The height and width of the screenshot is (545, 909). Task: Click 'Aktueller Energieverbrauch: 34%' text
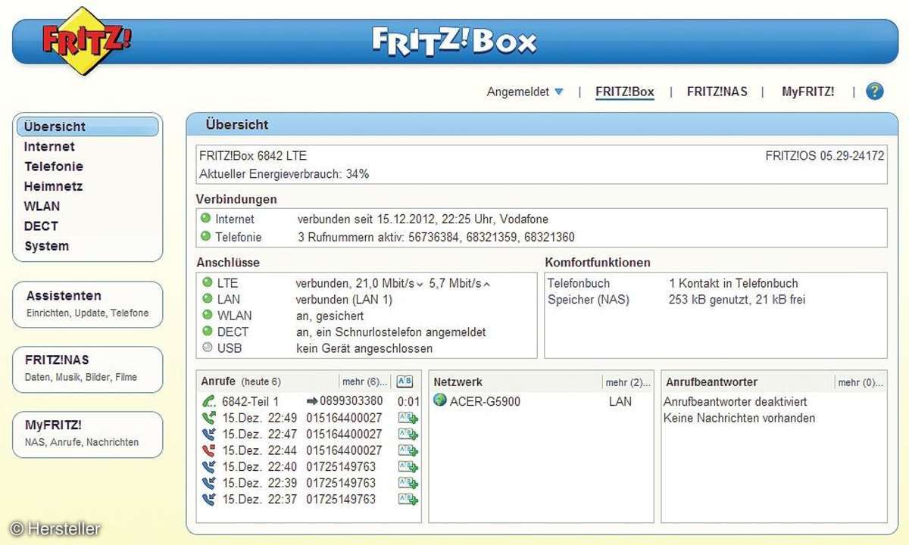point(284,174)
